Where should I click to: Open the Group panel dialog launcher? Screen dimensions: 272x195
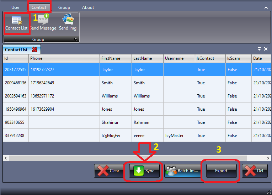click(x=76, y=40)
